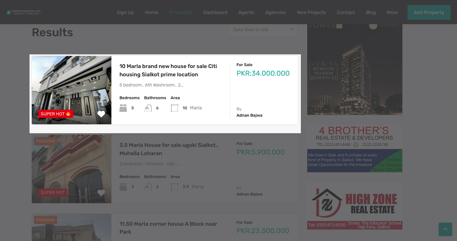Go to the Agents page
Viewport: 457px width, 241px height.
(246, 12)
